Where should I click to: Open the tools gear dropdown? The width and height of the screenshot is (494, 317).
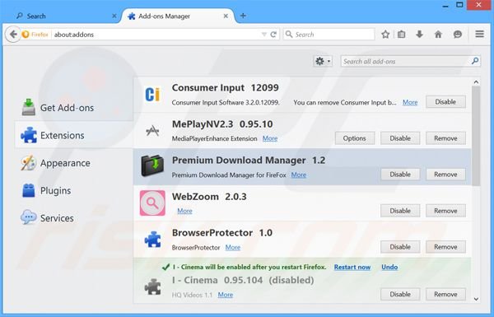point(323,61)
